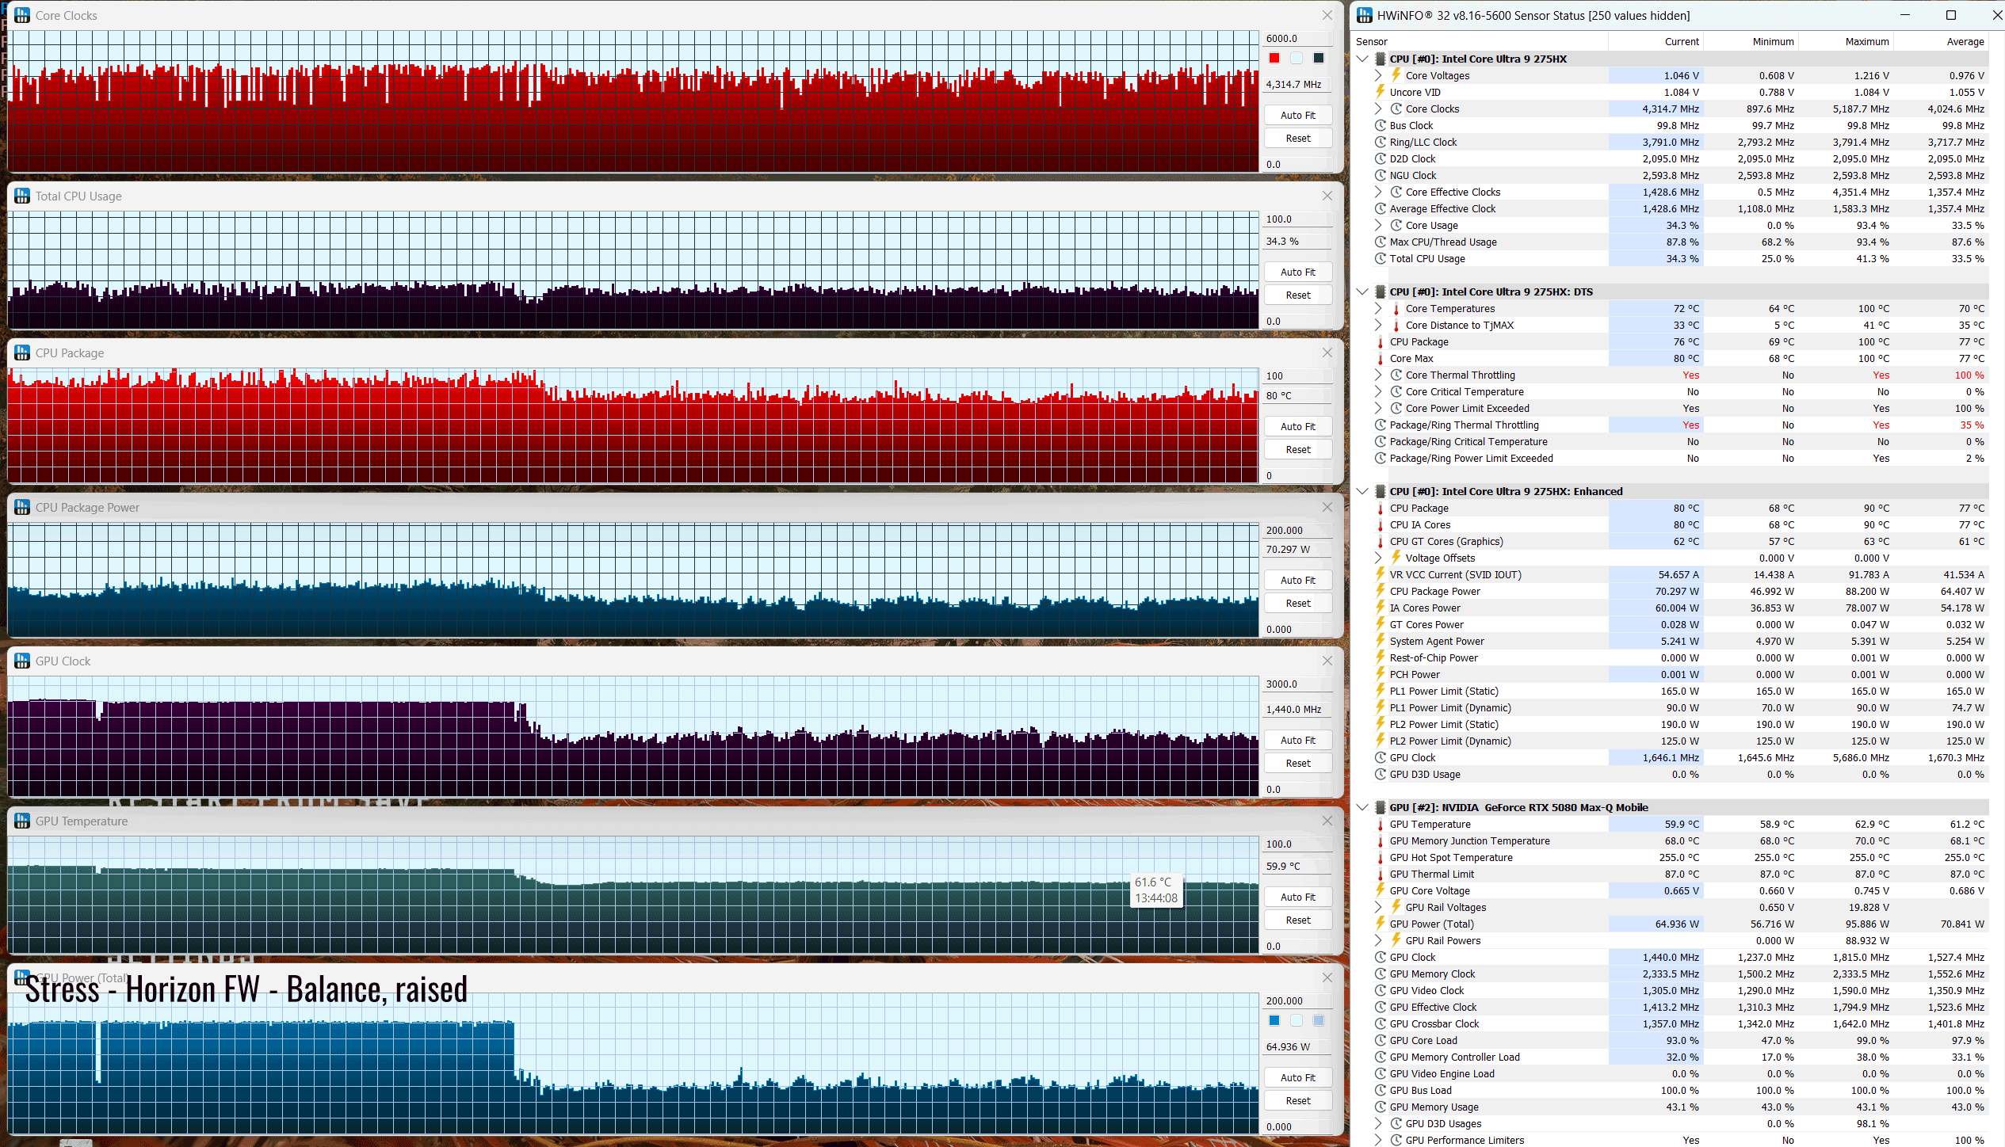This screenshot has height=1147, width=2005.
Task: Click HWiNFO icon in CPU Package Power title
Action: pos(22,507)
